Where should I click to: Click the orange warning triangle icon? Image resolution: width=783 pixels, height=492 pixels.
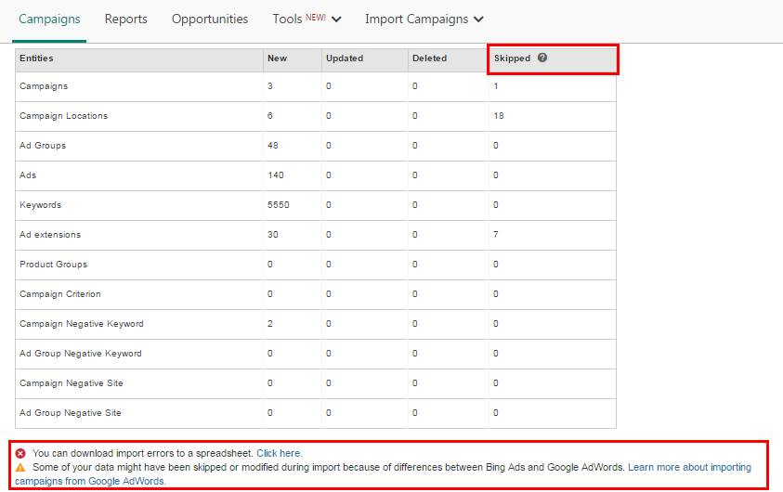(20, 468)
